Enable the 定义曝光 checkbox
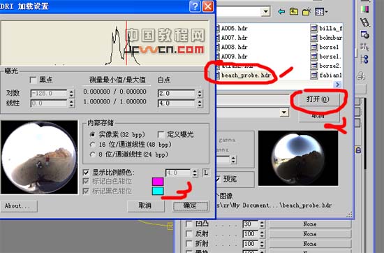 (x=161, y=134)
